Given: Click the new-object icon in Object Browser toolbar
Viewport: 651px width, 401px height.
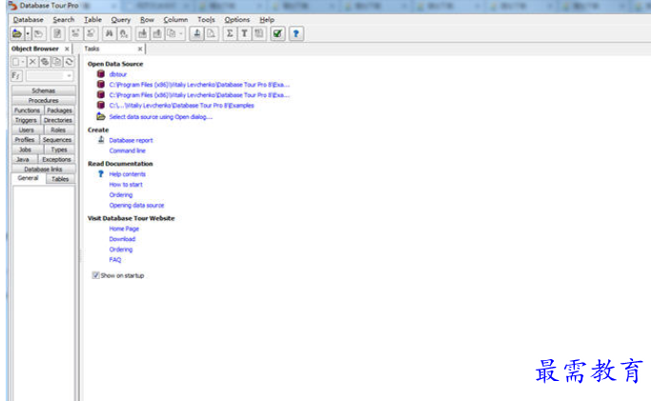Looking at the screenshot, I should tap(16, 62).
